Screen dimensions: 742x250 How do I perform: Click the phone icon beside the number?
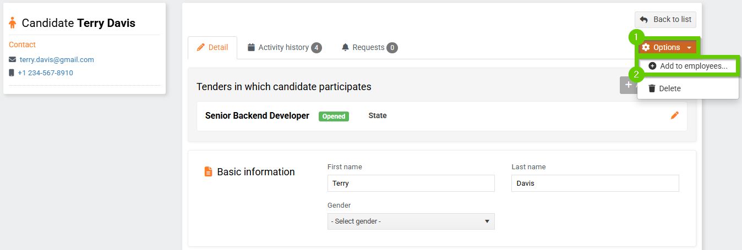12,73
